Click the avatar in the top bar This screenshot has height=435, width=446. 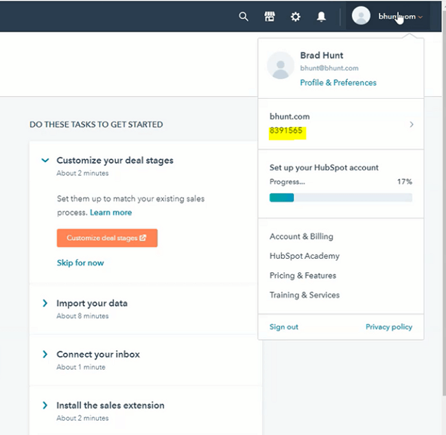pos(361,16)
